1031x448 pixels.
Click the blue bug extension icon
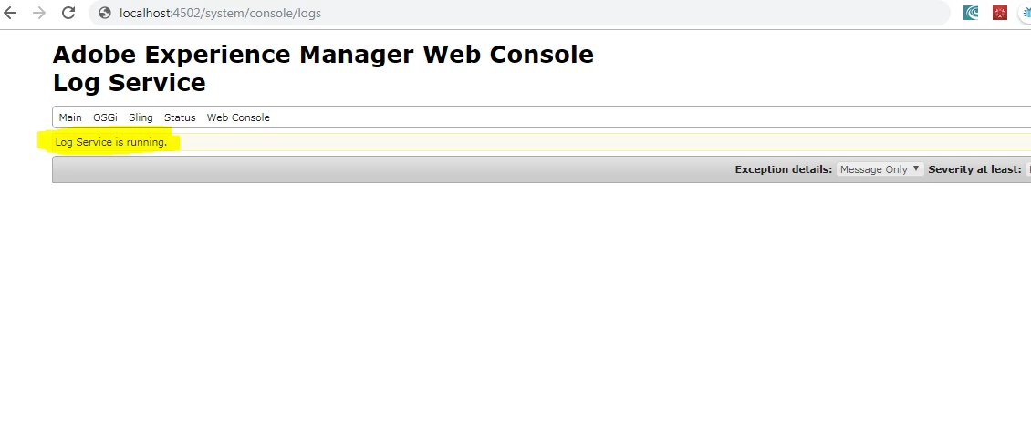click(1026, 13)
